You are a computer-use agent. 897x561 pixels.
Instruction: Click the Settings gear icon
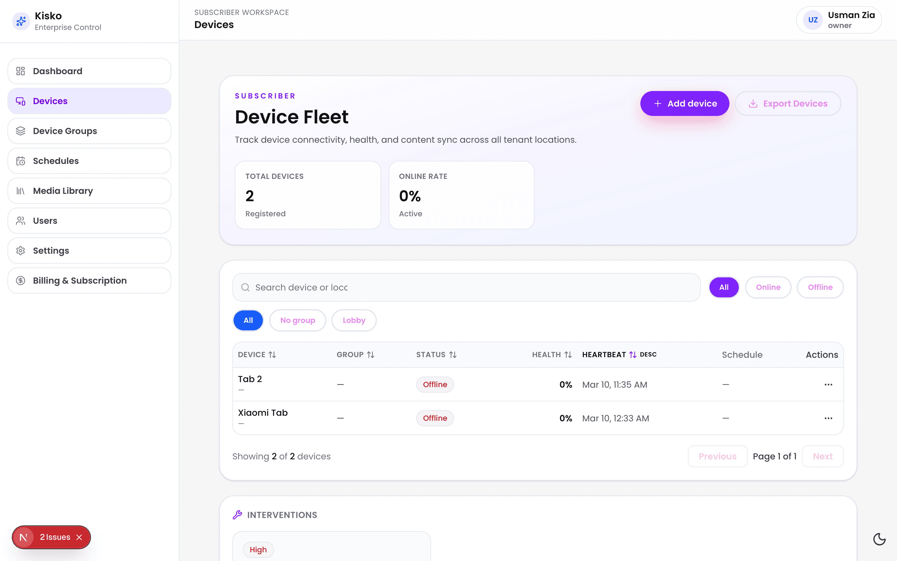coord(21,251)
